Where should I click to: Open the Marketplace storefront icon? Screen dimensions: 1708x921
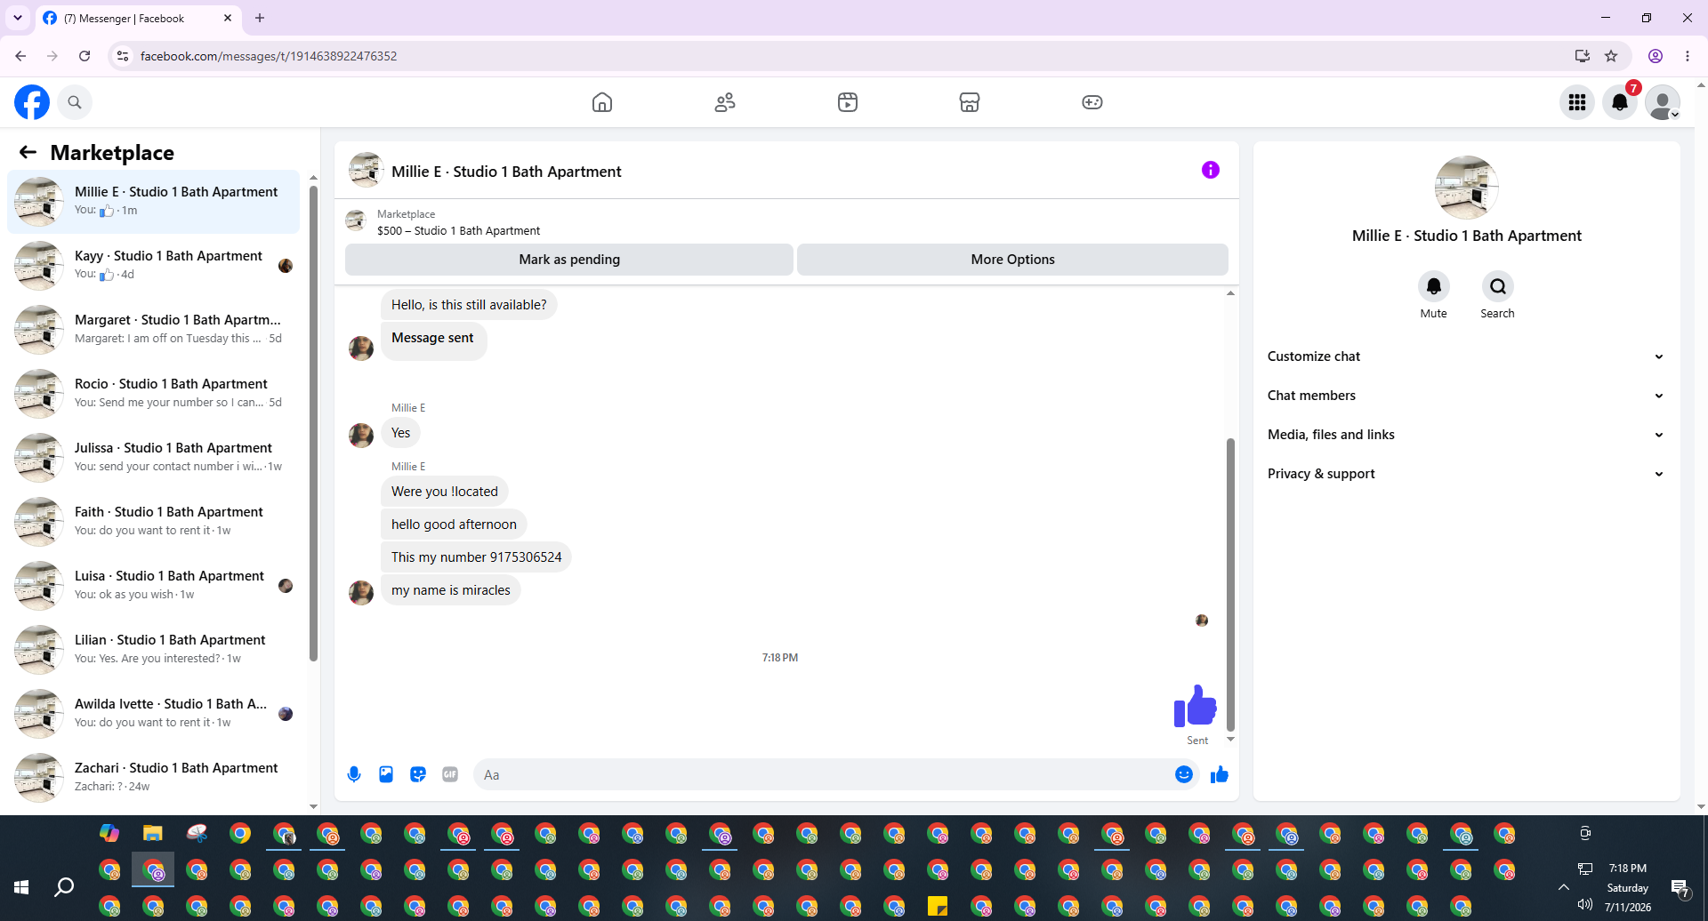[x=970, y=102]
